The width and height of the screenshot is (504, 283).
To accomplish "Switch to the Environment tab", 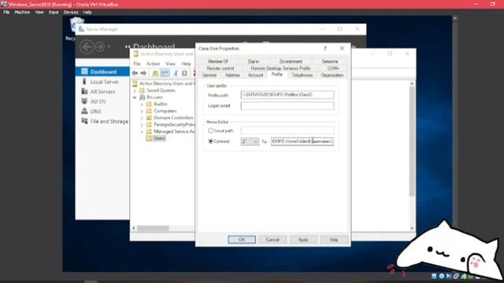I will pyautogui.click(x=291, y=61).
